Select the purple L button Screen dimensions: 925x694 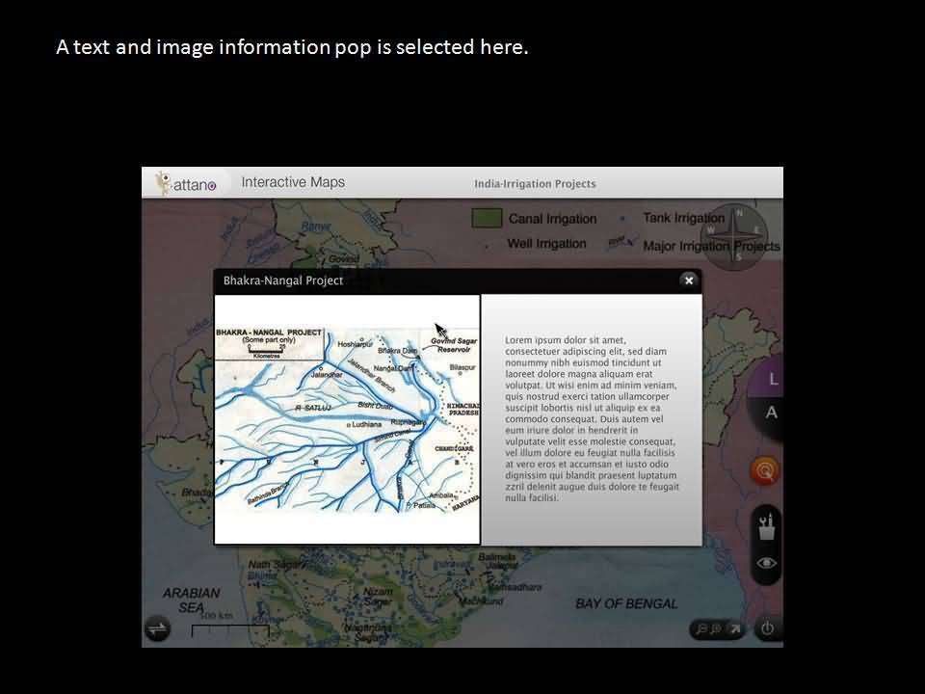point(773,380)
